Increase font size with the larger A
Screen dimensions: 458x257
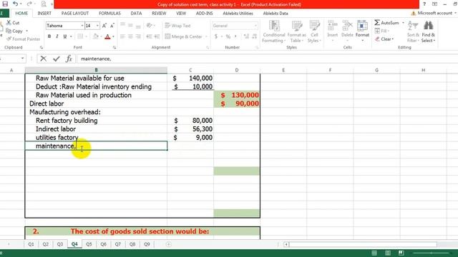pos(104,26)
